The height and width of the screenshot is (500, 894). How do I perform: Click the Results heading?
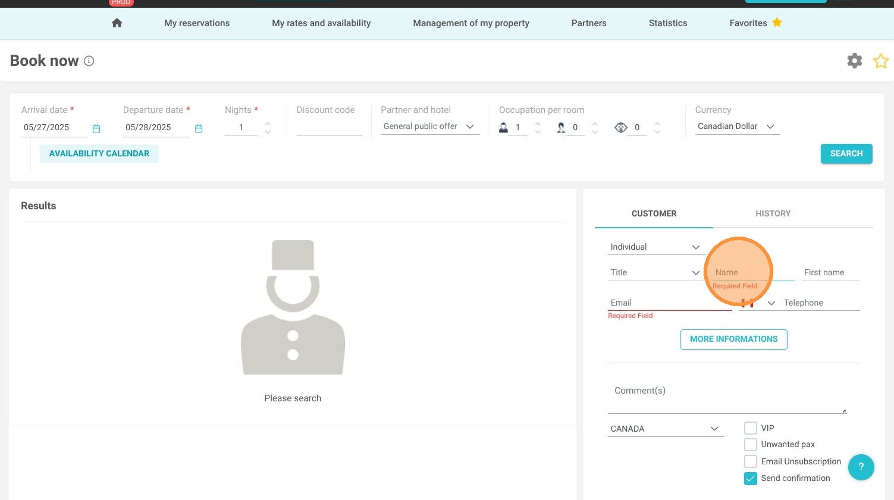39,206
